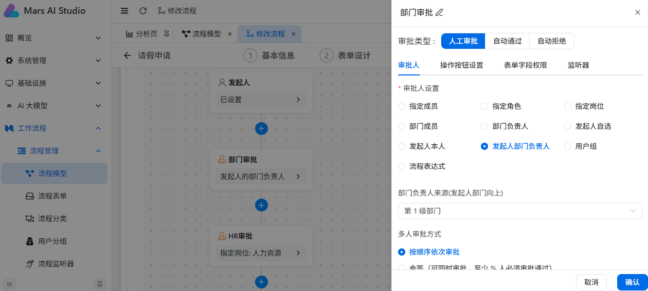Select the 指定成员 radio option
The height and width of the screenshot is (291, 648).
402,106
